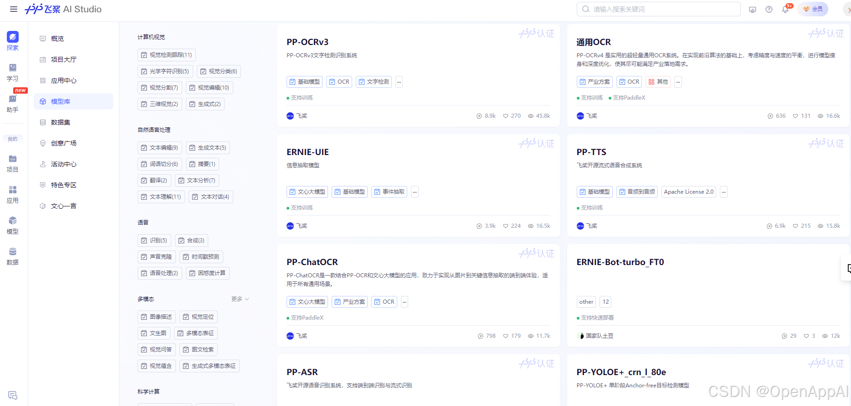
Task: Toggle 文生图 filter checkbox
Action: (154, 333)
